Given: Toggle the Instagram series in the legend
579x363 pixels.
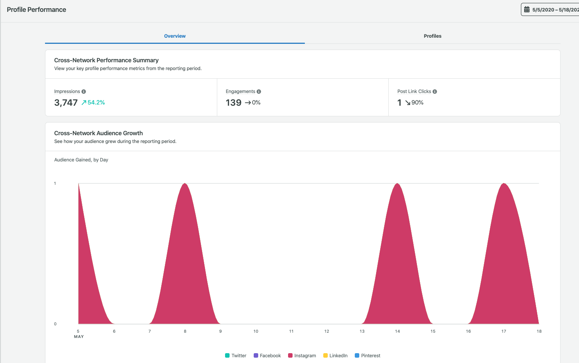Looking at the screenshot, I should [302, 355].
